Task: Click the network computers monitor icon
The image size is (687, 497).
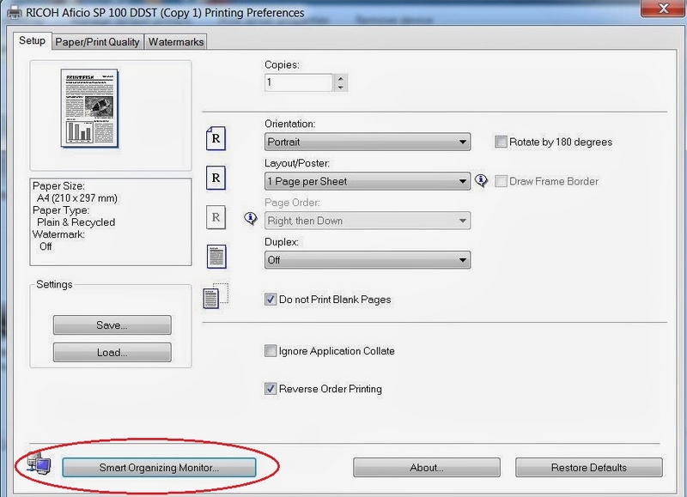Action: coord(39,464)
